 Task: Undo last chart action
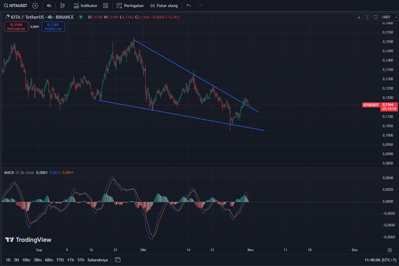coord(189,5)
